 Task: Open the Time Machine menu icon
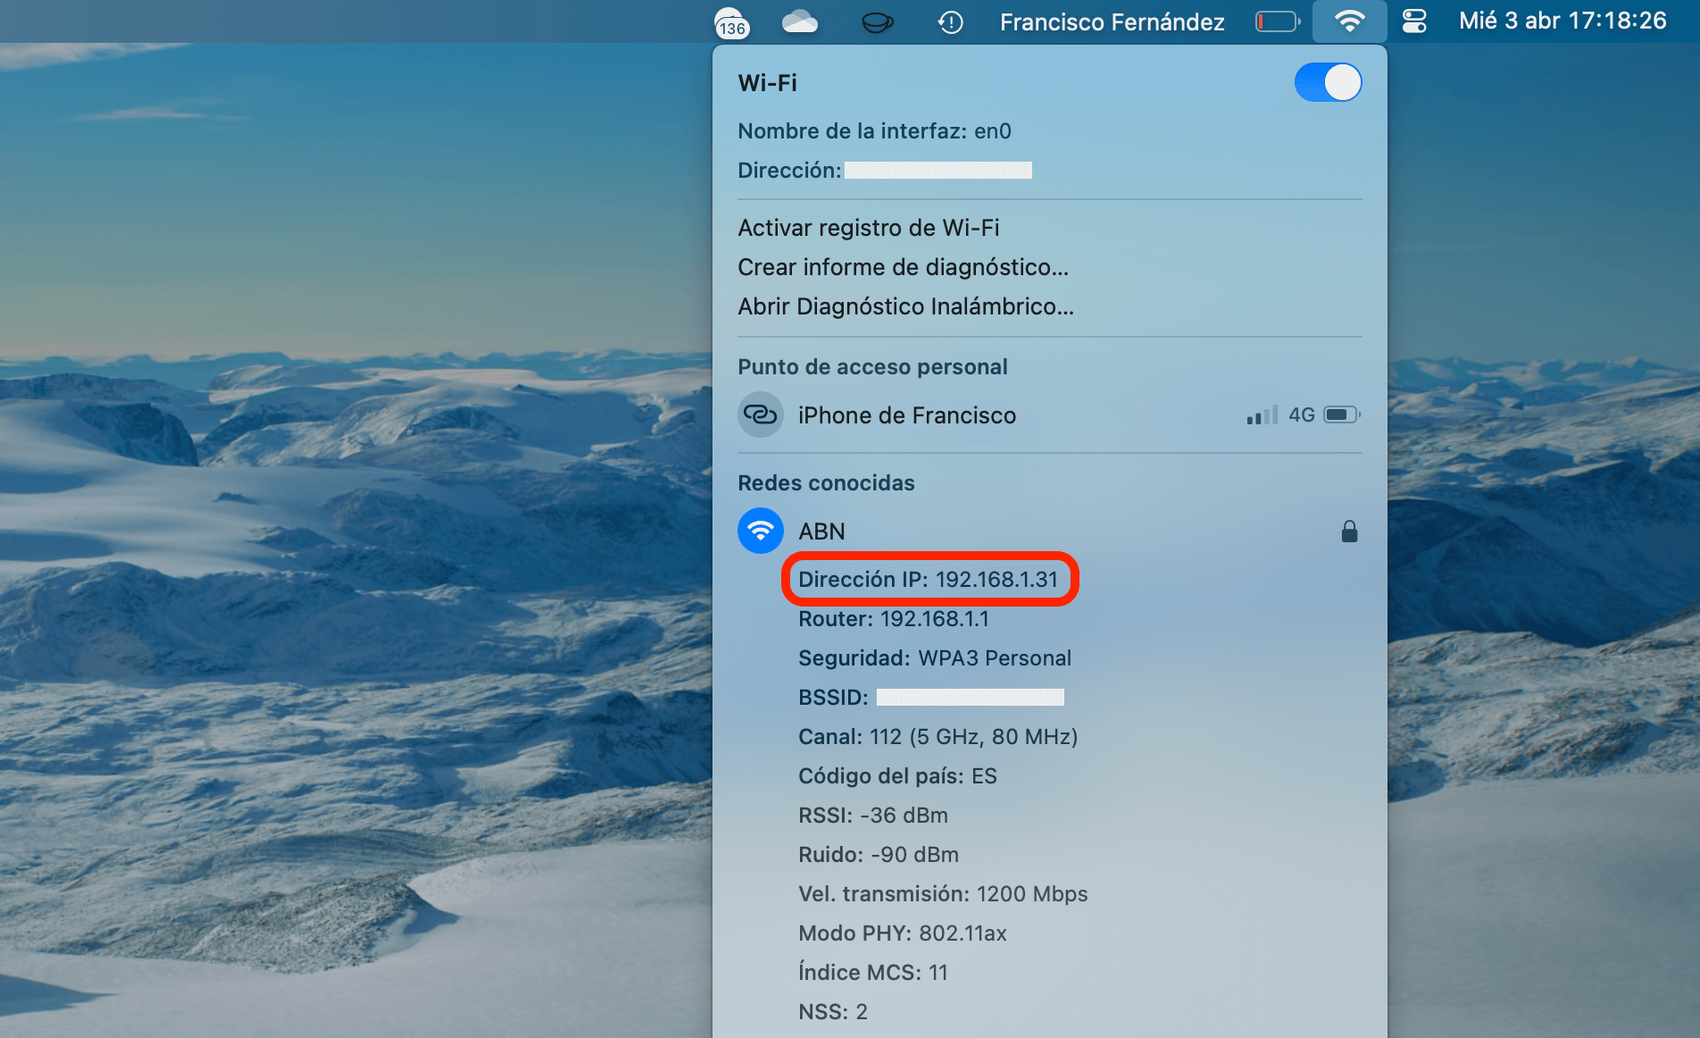point(951,21)
